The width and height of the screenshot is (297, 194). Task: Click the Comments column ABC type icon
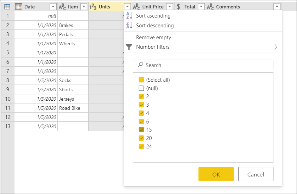click(x=210, y=7)
